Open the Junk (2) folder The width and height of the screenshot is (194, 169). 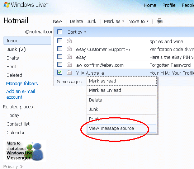coord(16,50)
